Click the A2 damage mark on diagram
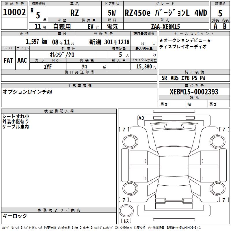 pos(141,118)
